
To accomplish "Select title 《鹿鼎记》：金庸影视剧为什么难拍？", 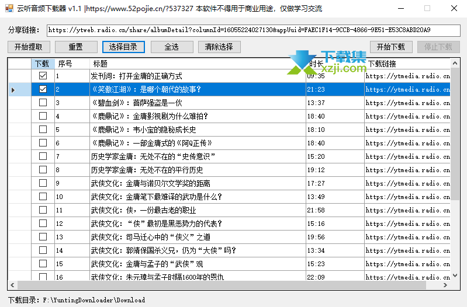I will [149, 116].
